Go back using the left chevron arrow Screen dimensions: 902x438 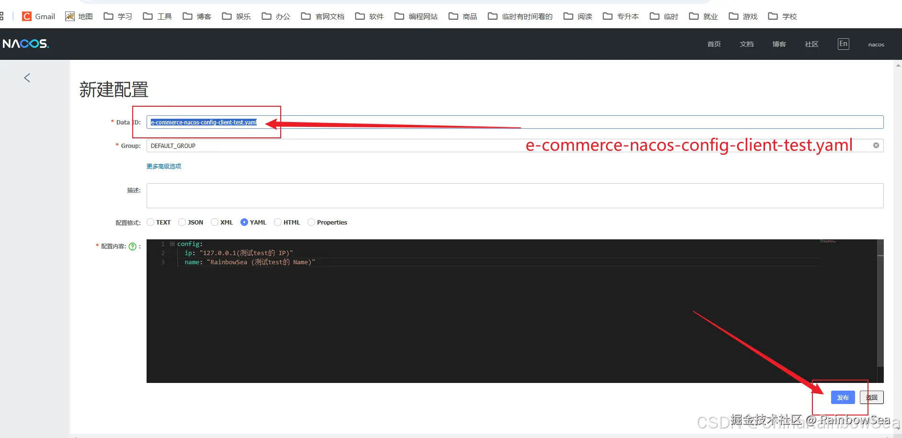(x=27, y=78)
